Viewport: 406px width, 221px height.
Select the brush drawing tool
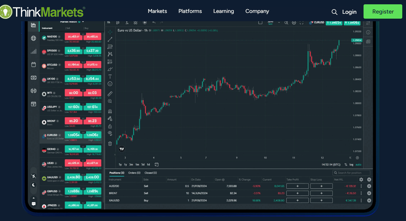point(110,69)
